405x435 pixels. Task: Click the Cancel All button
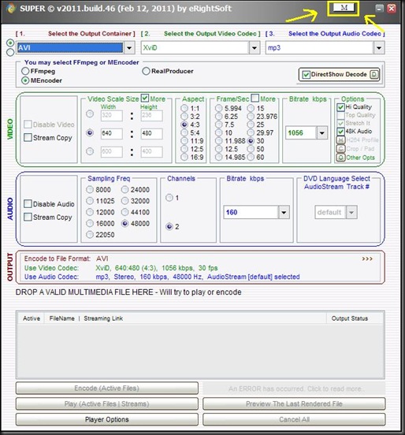[x=294, y=419]
